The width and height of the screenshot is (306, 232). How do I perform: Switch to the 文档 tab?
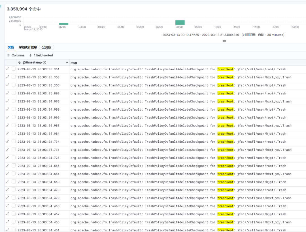[11, 47]
